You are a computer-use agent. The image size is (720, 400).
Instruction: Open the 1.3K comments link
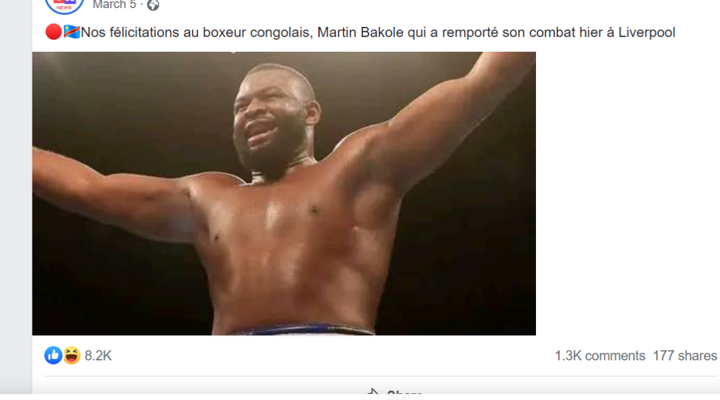pyautogui.click(x=600, y=356)
